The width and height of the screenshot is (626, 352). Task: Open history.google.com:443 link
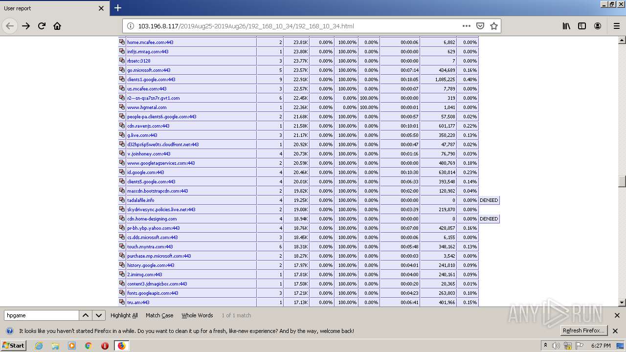pyautogui.click(x=151, y=265)
